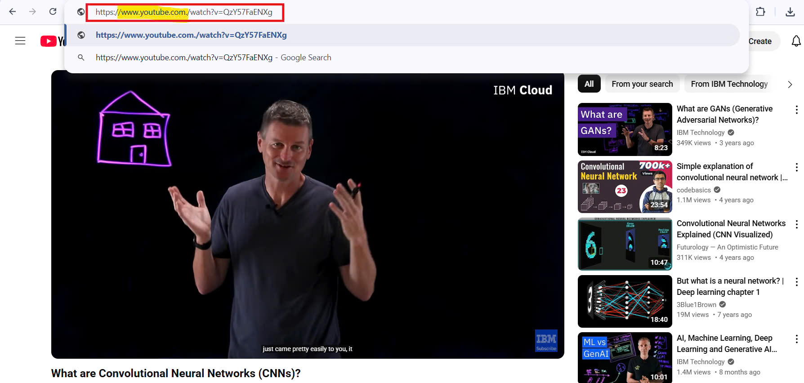This screenshot has height=383, width=804.
Task: Open options menu for GANs video
Action: (796, 110)
